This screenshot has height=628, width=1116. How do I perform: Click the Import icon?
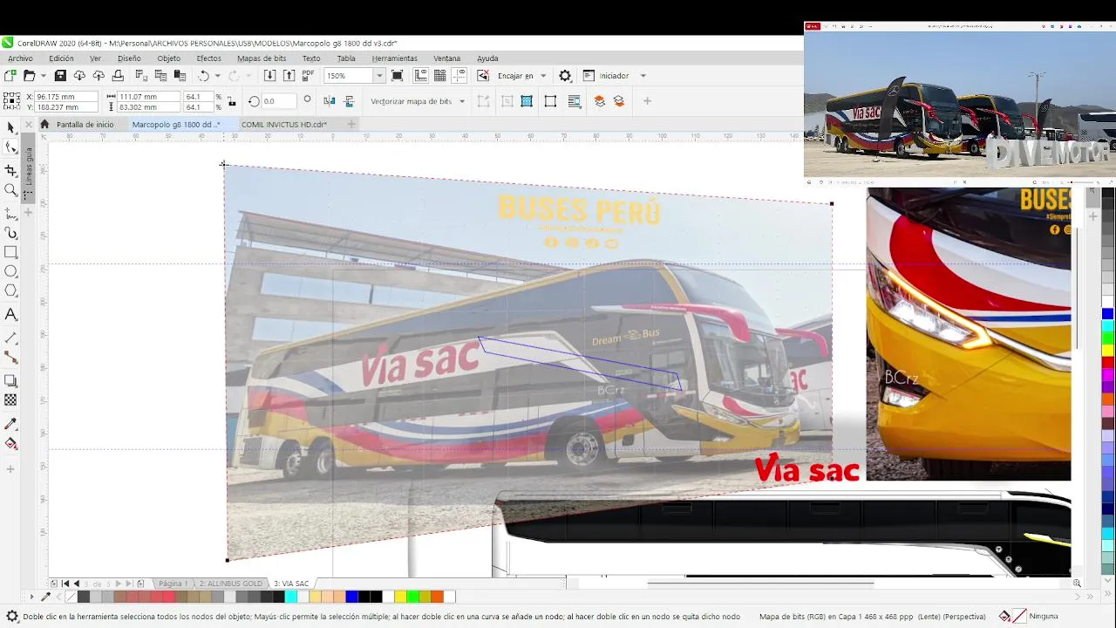pyautogui.click(x=269, y=76)
